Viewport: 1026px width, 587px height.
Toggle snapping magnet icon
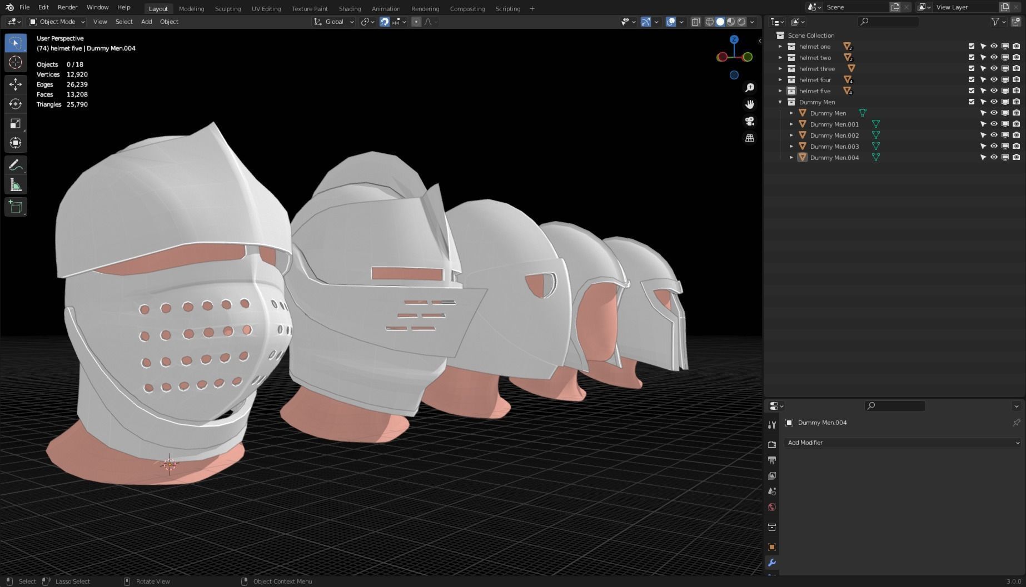coord(385,22)
